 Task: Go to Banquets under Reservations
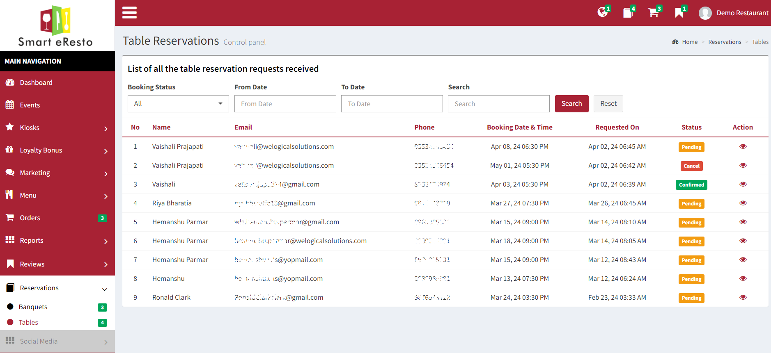[x=33, y=307]
